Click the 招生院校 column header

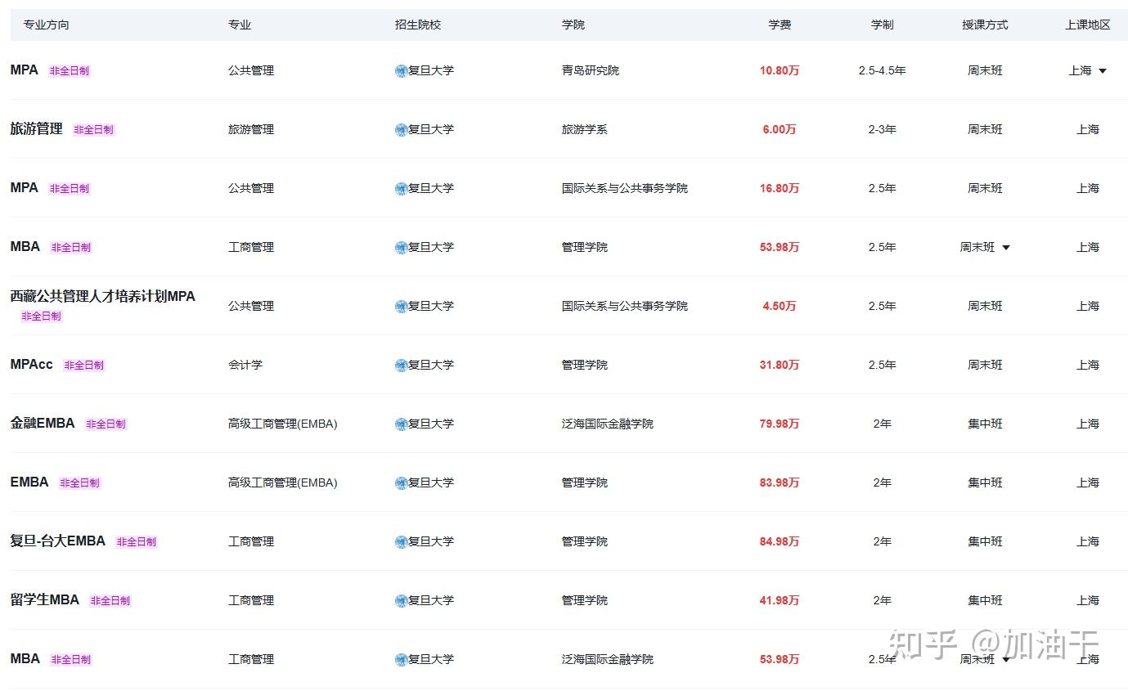pos(418,25)
